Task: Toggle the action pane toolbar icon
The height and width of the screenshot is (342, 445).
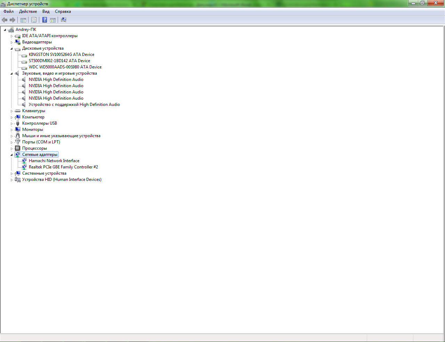Action: click(53, 20)
